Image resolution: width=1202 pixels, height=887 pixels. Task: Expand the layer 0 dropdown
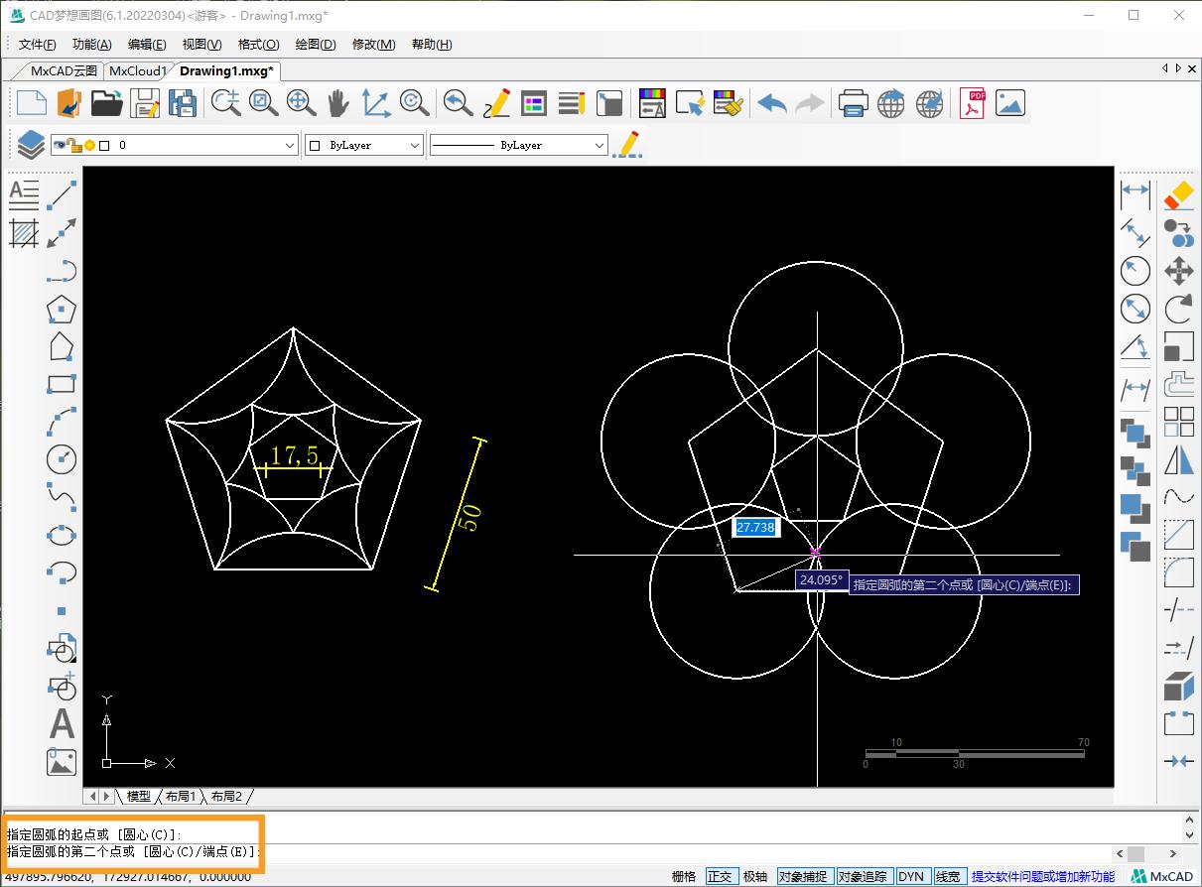point(290,145)
